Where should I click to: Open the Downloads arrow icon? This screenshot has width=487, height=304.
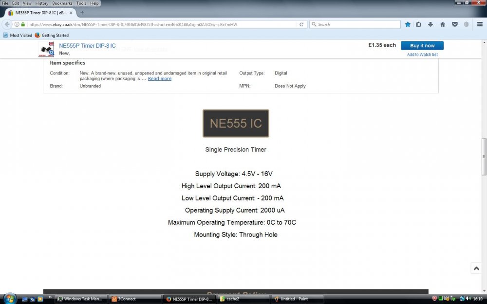[430, 24]
